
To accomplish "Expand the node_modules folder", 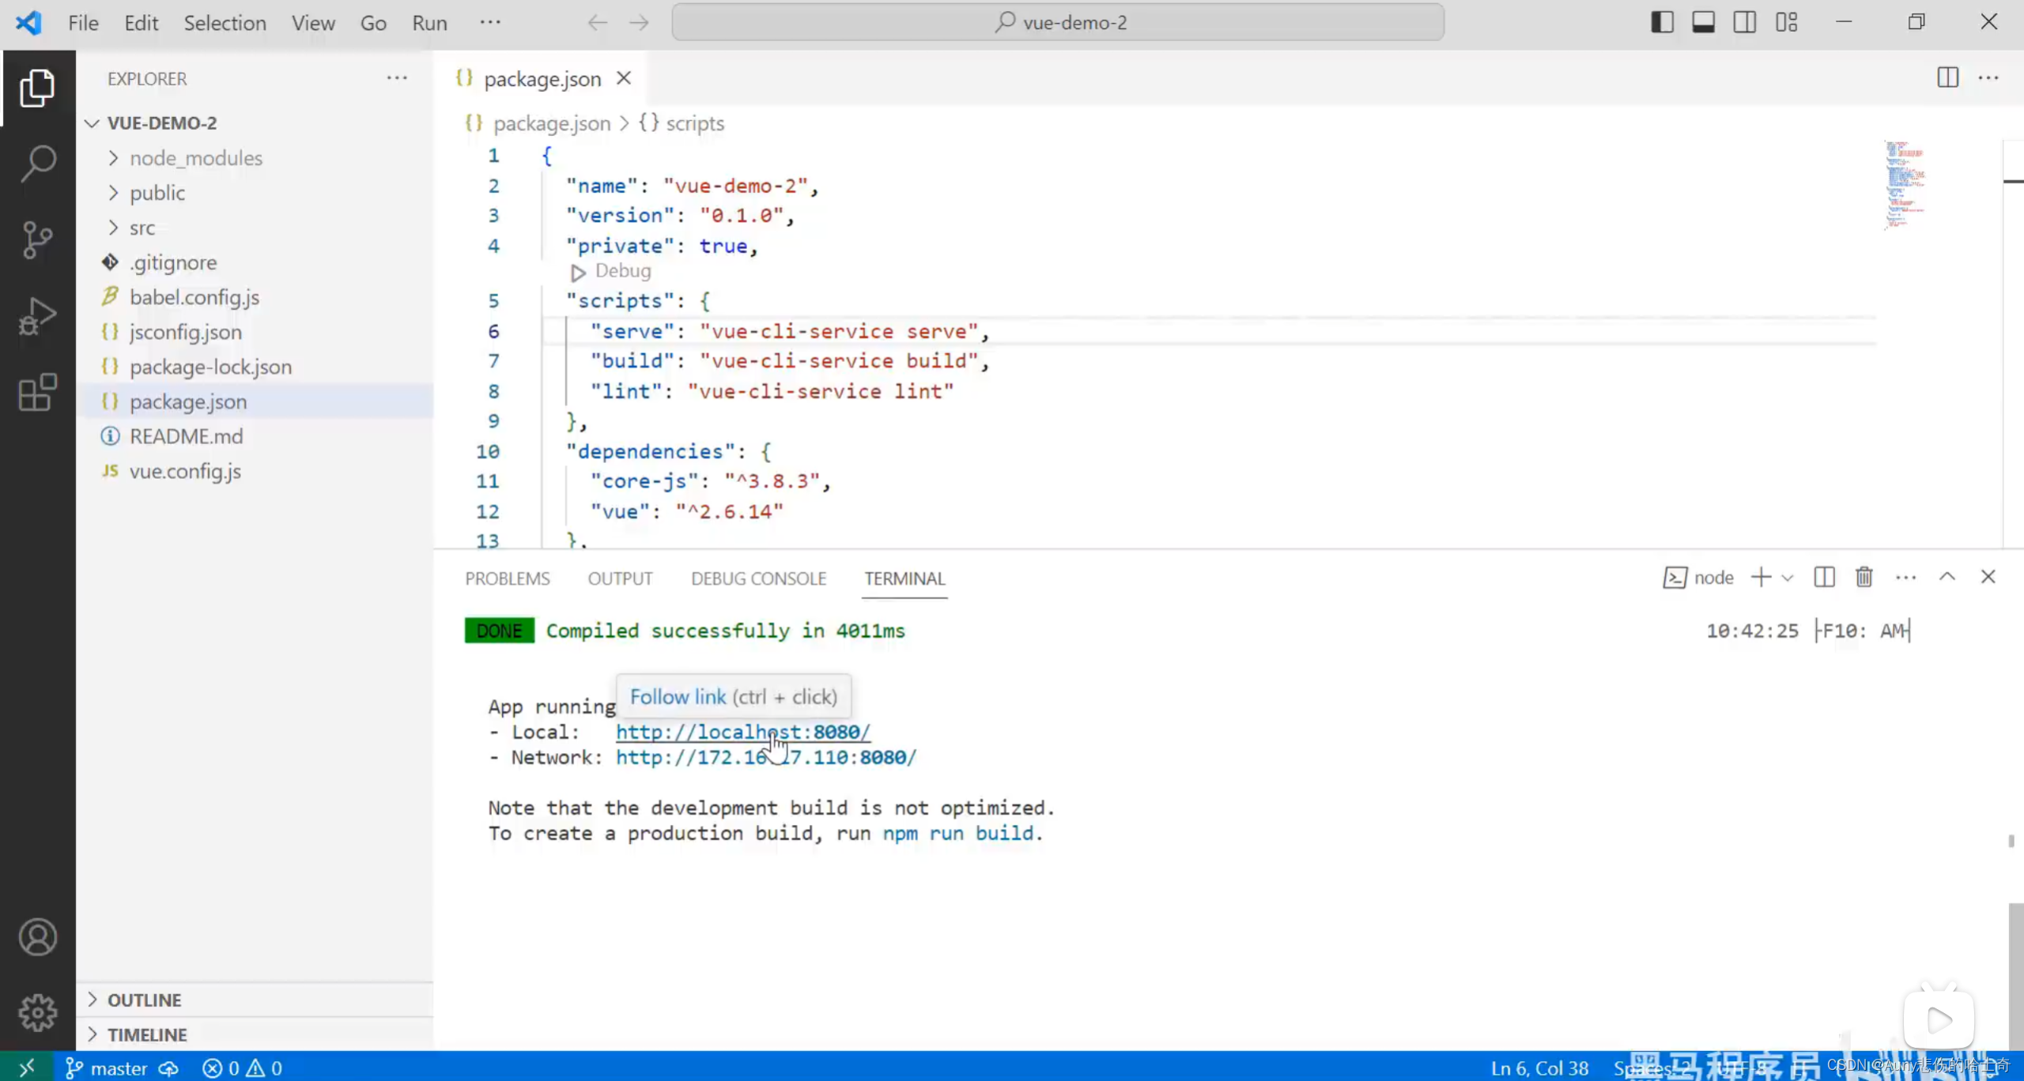I will 195,158.
